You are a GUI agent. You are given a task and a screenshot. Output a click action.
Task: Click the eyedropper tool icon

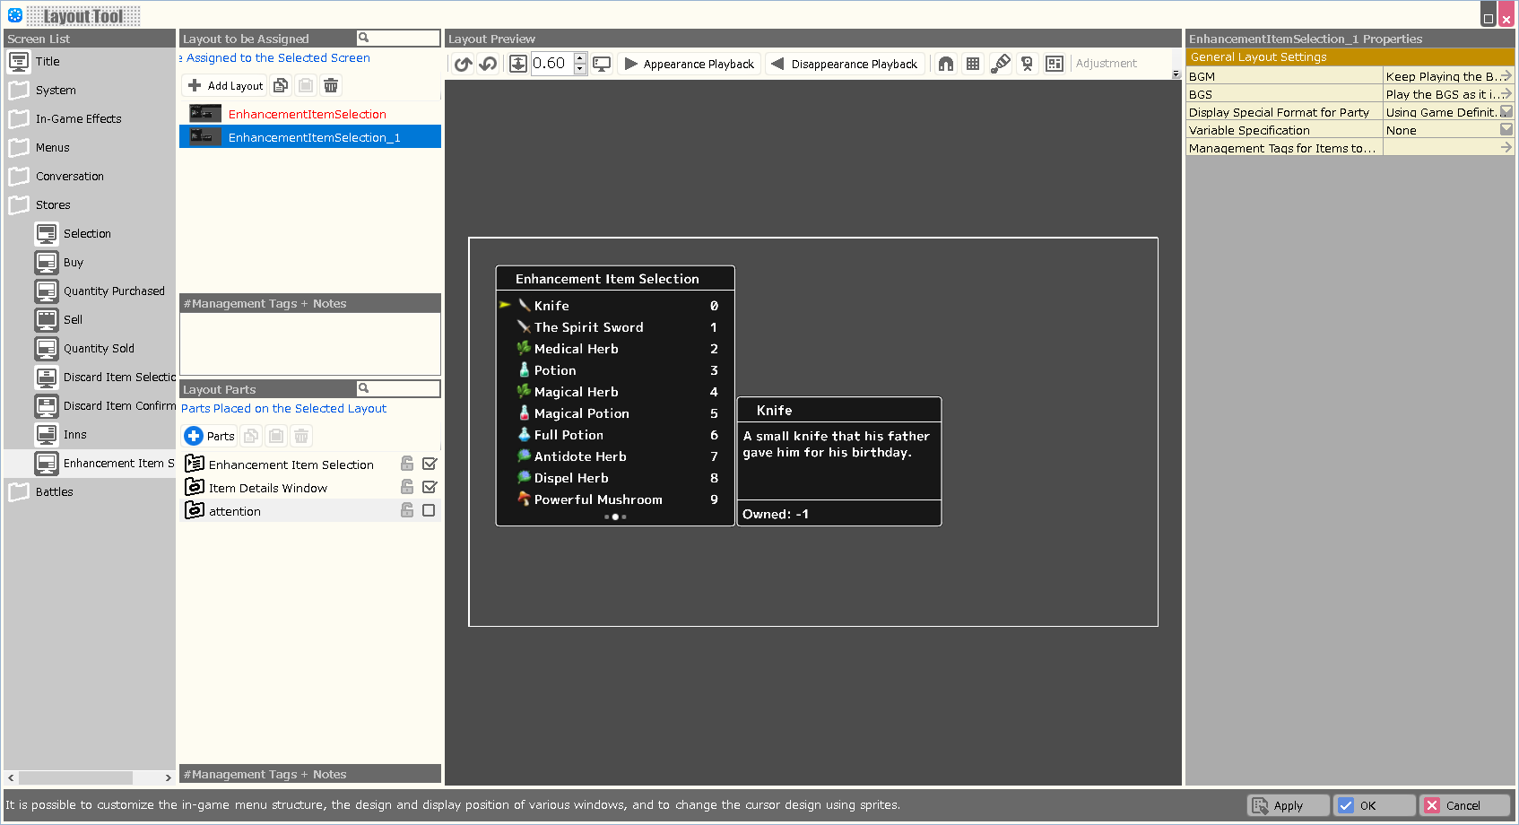point(1000,64)
